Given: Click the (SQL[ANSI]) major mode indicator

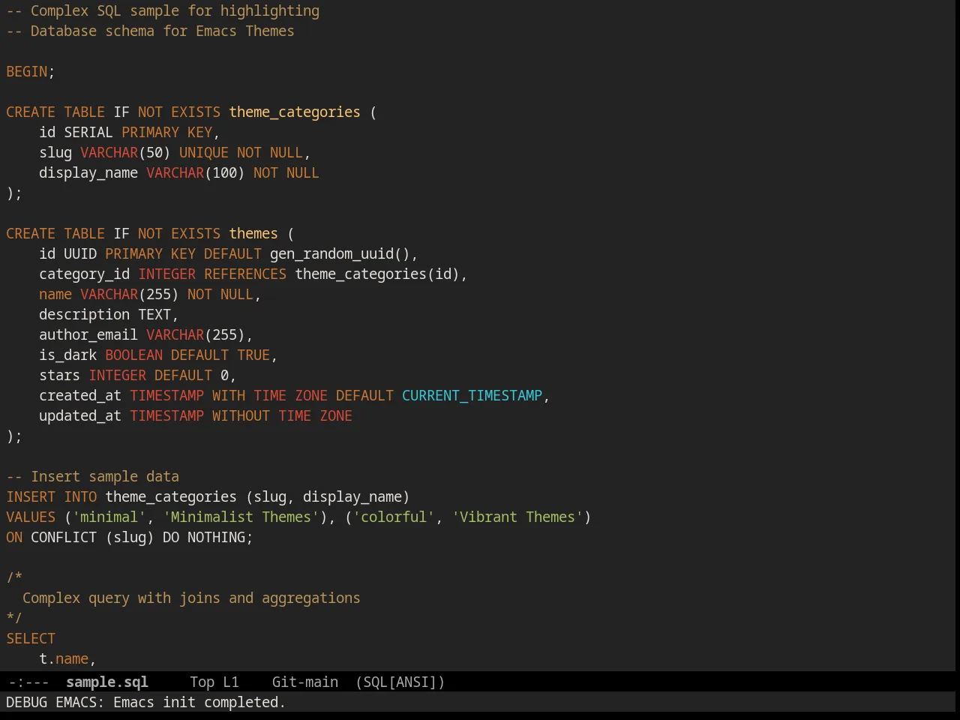Looking at the screenshot, I should click(400, 682).
